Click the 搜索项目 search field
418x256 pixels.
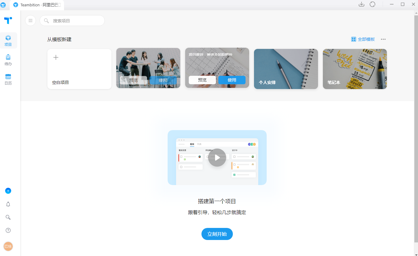[x=72, y=21]
